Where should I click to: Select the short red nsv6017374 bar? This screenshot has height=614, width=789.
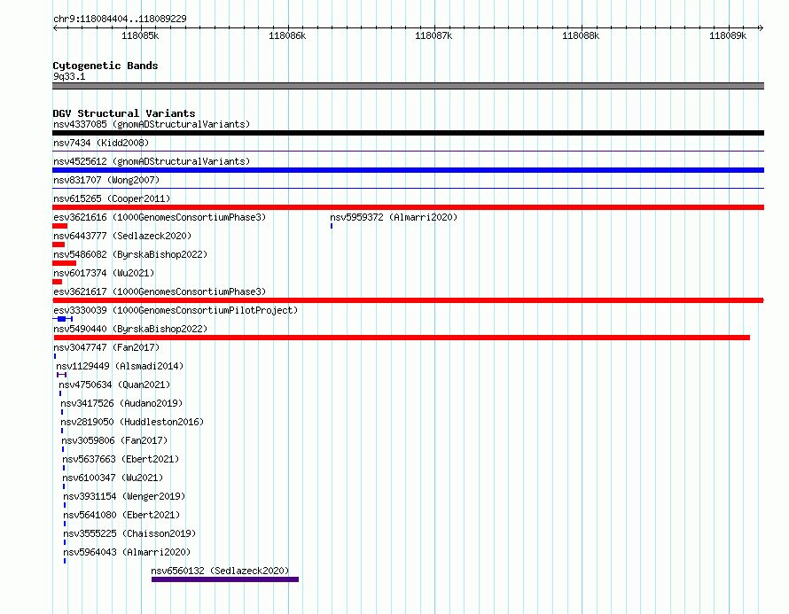tap(58, 282)
